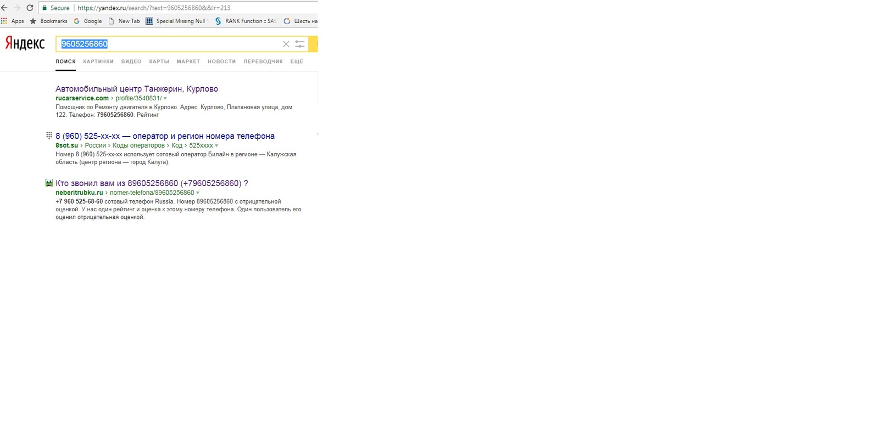Click the browser forward arrow

17,8
